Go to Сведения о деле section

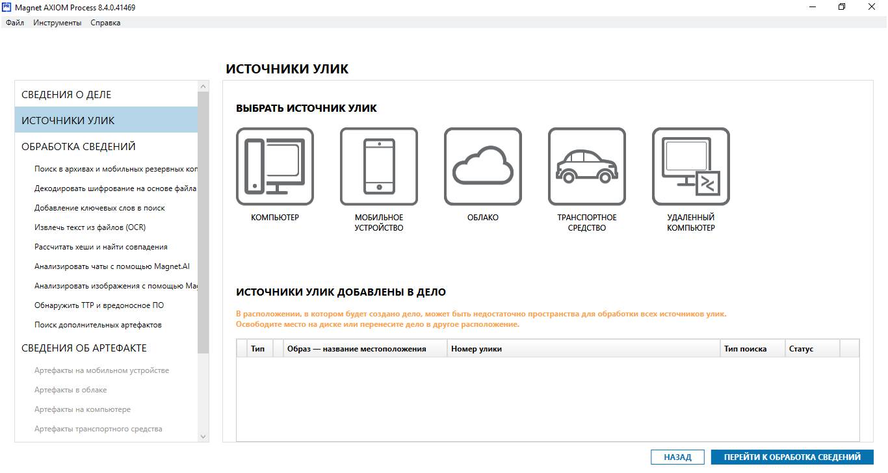tap(106, 94)
